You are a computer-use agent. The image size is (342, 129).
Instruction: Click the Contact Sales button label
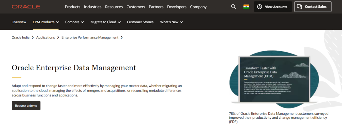click(316, 7)
